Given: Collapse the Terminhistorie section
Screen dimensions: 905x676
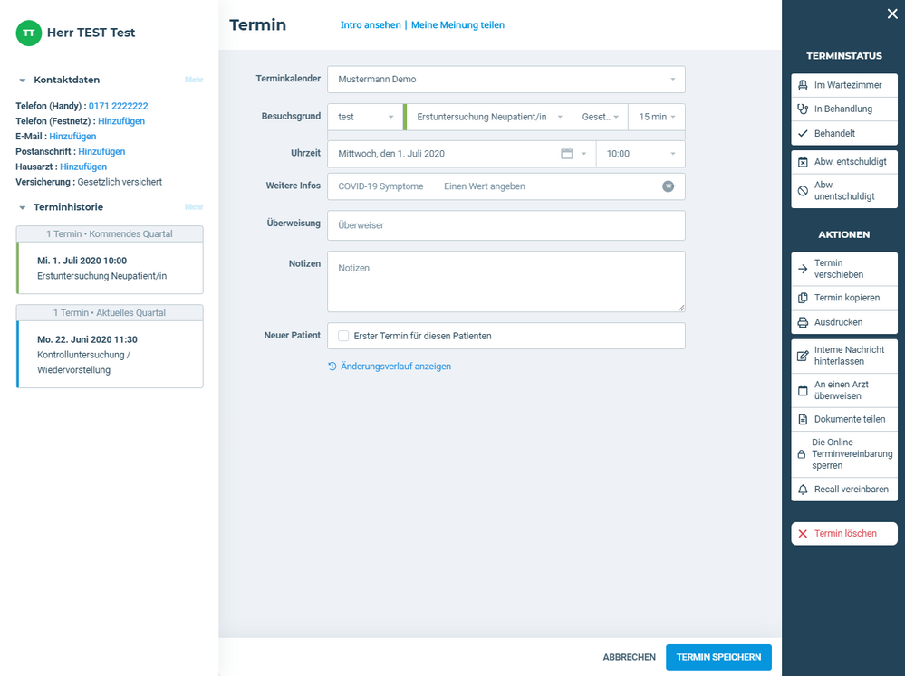Looking at the screenshot, I should point(23,207).
